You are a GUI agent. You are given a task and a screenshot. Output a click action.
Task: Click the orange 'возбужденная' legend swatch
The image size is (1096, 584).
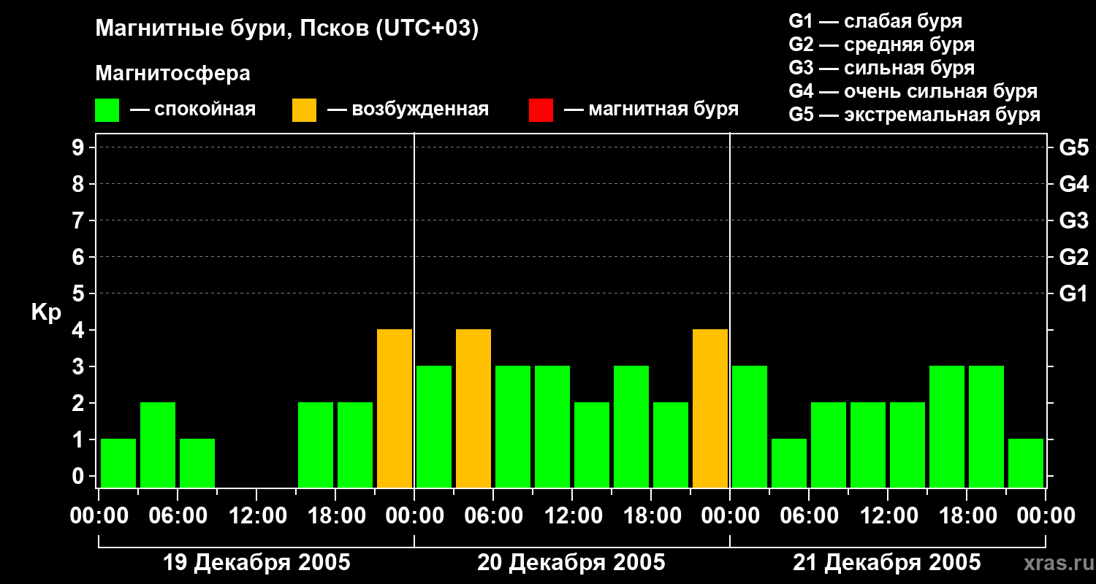pyautogui.click(x=304, y=110)
